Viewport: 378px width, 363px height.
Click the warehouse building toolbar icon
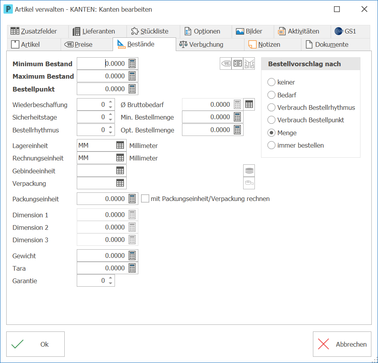(249, 63)
